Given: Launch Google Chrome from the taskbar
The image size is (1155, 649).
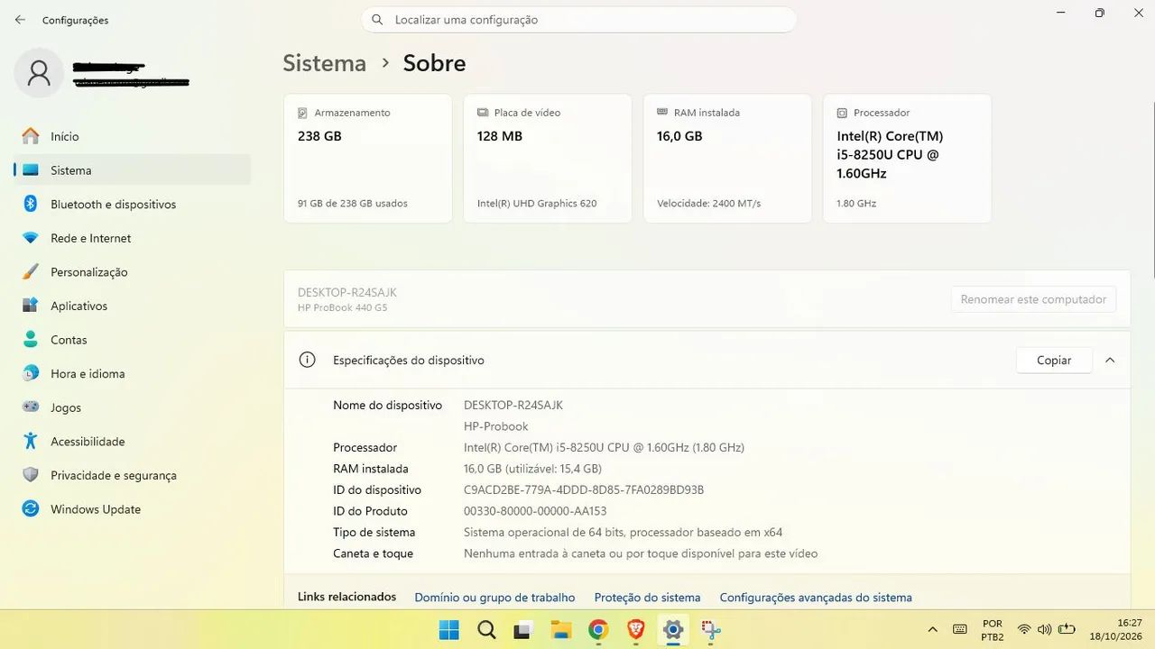Looking at the screenshot, I should (598, 629).
